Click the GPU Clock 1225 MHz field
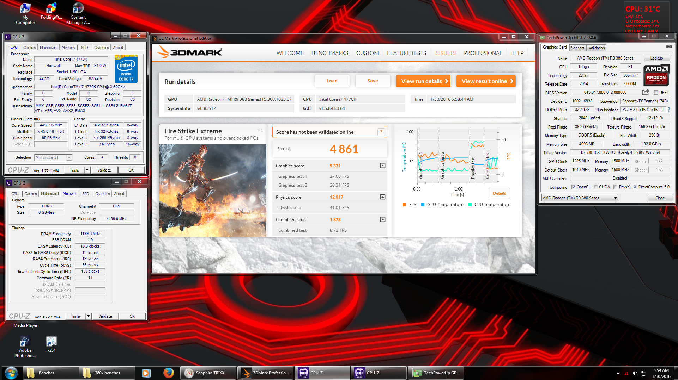 581,161
